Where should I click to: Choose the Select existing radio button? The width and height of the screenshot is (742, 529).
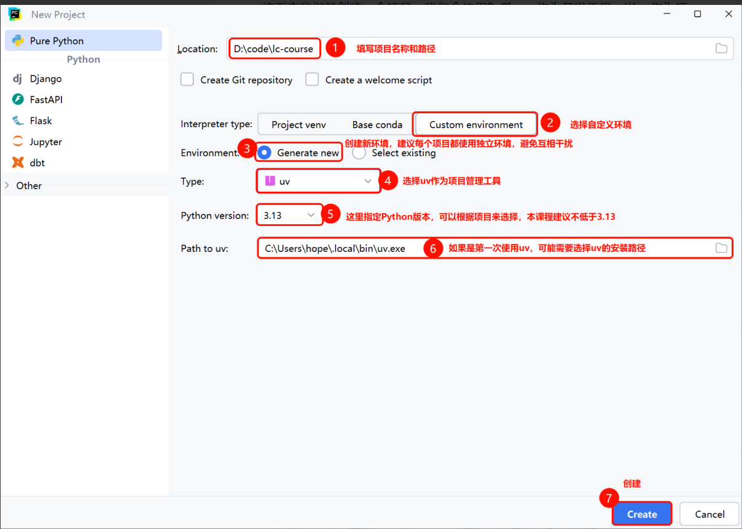359,153
